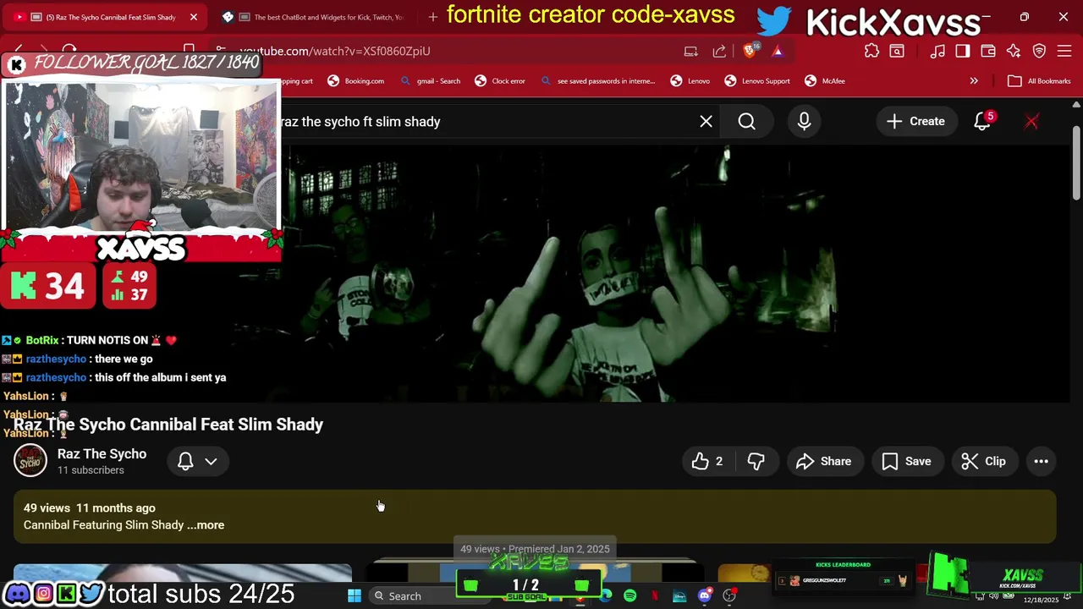Open media control music note icon

tap(937, 51)
